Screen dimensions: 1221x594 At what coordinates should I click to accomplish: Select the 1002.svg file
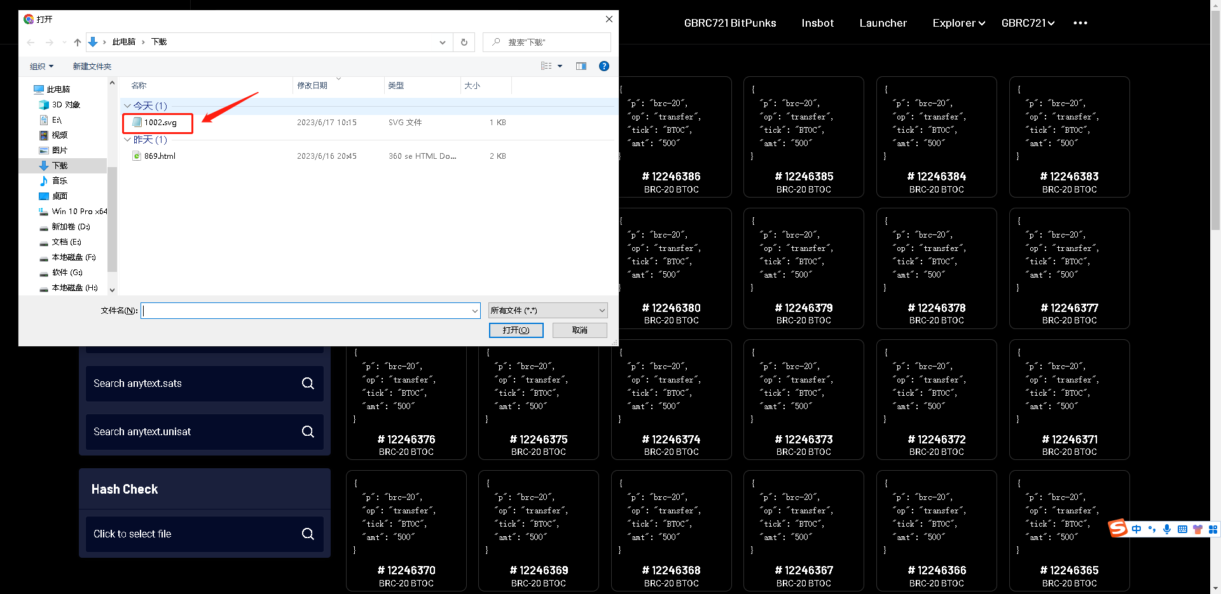point(160,123)
